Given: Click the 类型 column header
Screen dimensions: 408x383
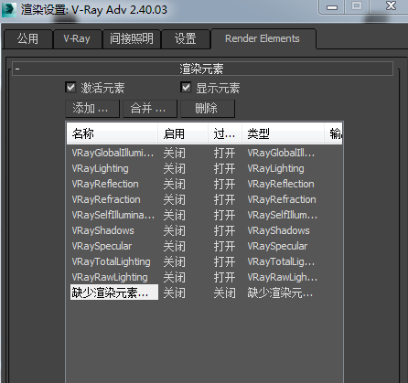Looking at the screenshot, I should [283, 133].
